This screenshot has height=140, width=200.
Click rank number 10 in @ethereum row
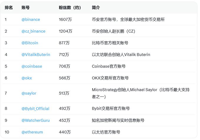click(7, 132)
